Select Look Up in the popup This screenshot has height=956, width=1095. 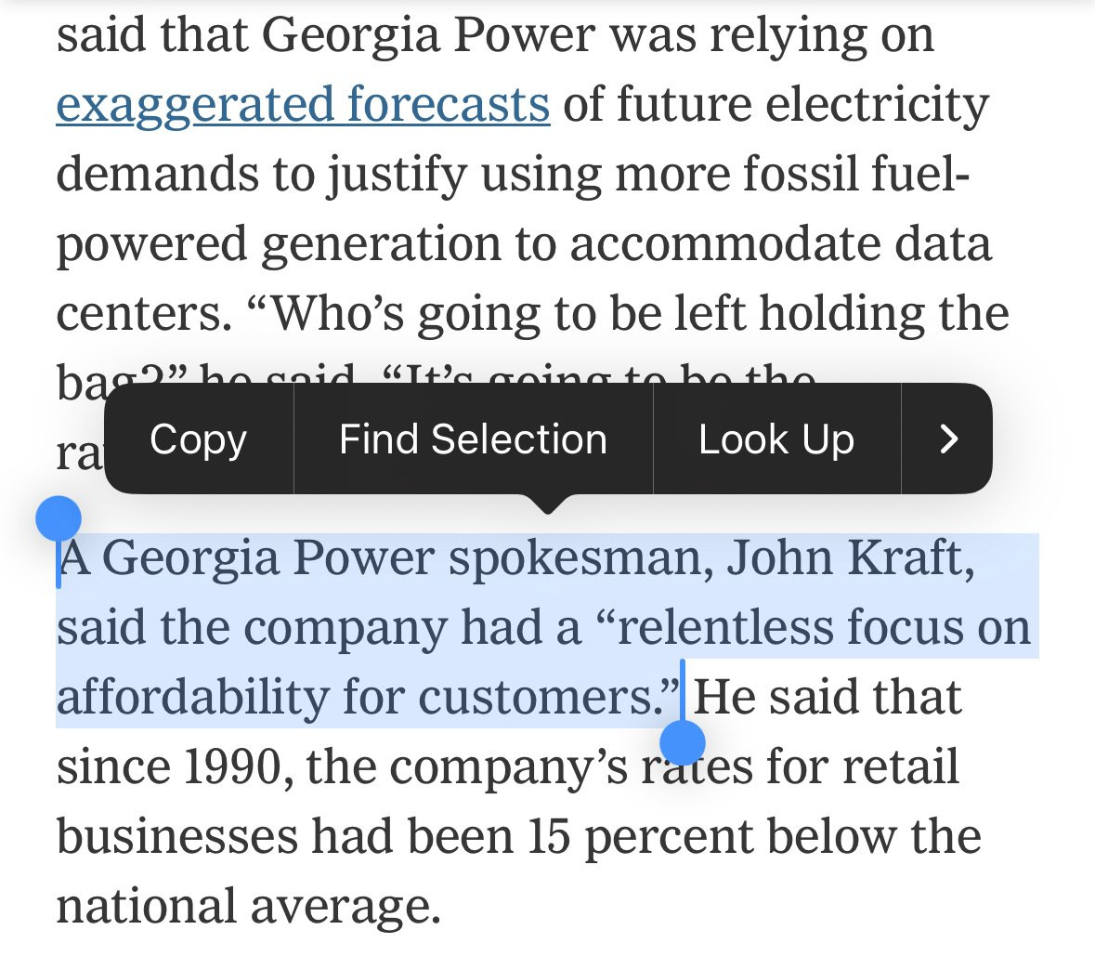point(776,439)
